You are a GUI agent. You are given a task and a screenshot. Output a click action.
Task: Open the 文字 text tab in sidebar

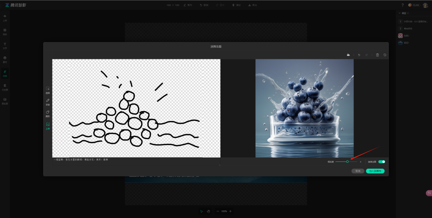[5, 45]
